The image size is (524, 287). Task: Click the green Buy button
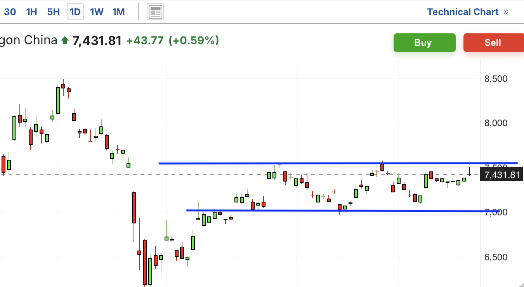(x=425, y=43)
